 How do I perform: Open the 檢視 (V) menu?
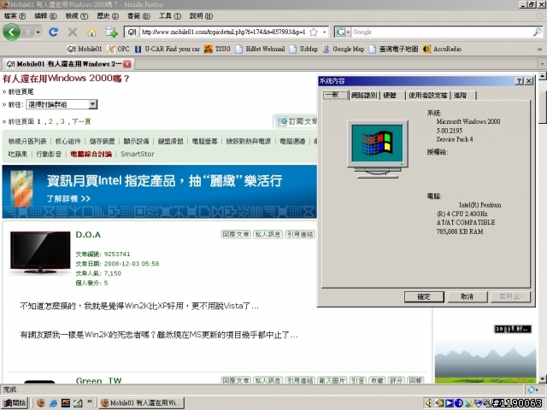[76, 16]
